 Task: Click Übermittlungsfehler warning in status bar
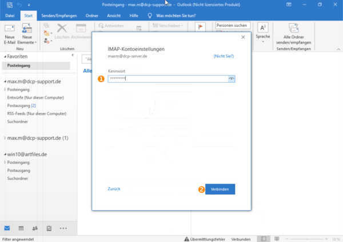pos(205,239)
